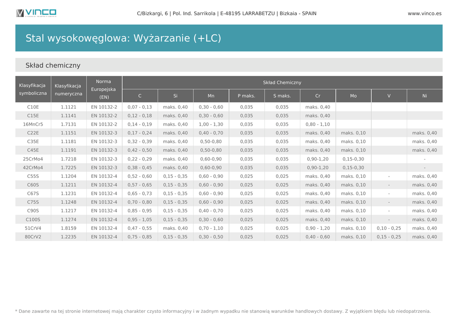Click the Ni column header
The width and height of the screenshot is (458, 324).
424,96
